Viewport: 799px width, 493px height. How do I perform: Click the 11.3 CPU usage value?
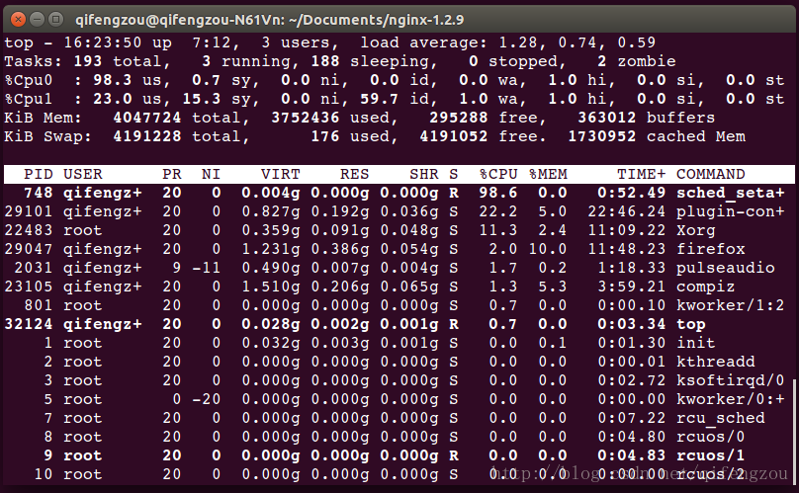click(498, 231)
